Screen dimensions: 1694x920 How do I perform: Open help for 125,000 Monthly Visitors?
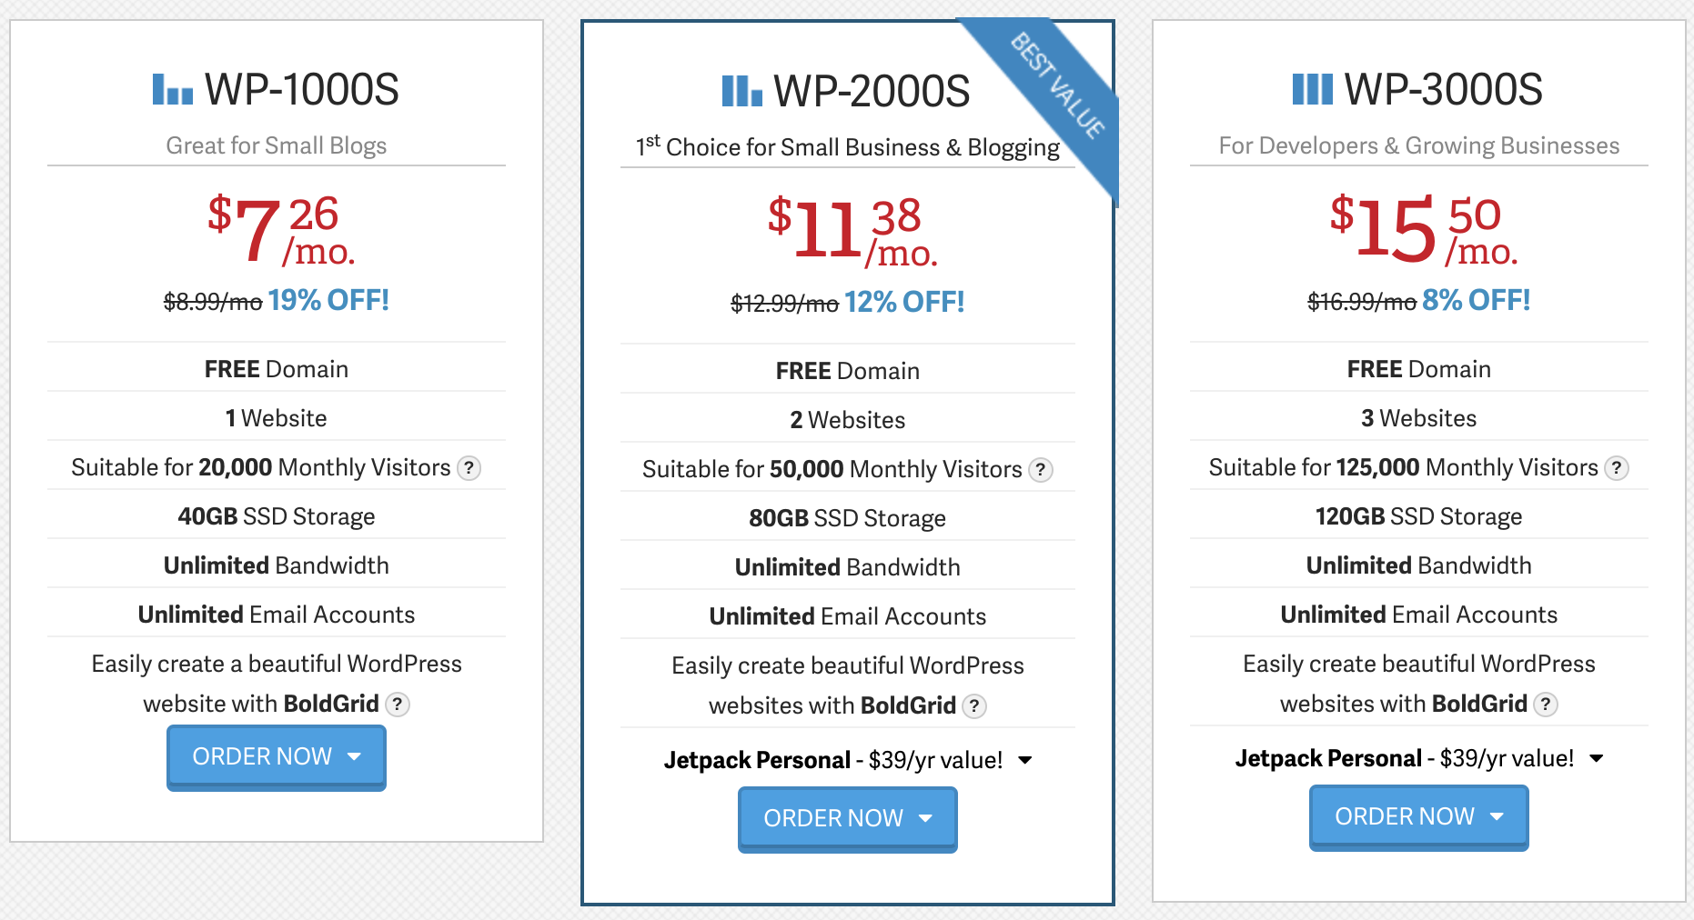[1616, 468]
